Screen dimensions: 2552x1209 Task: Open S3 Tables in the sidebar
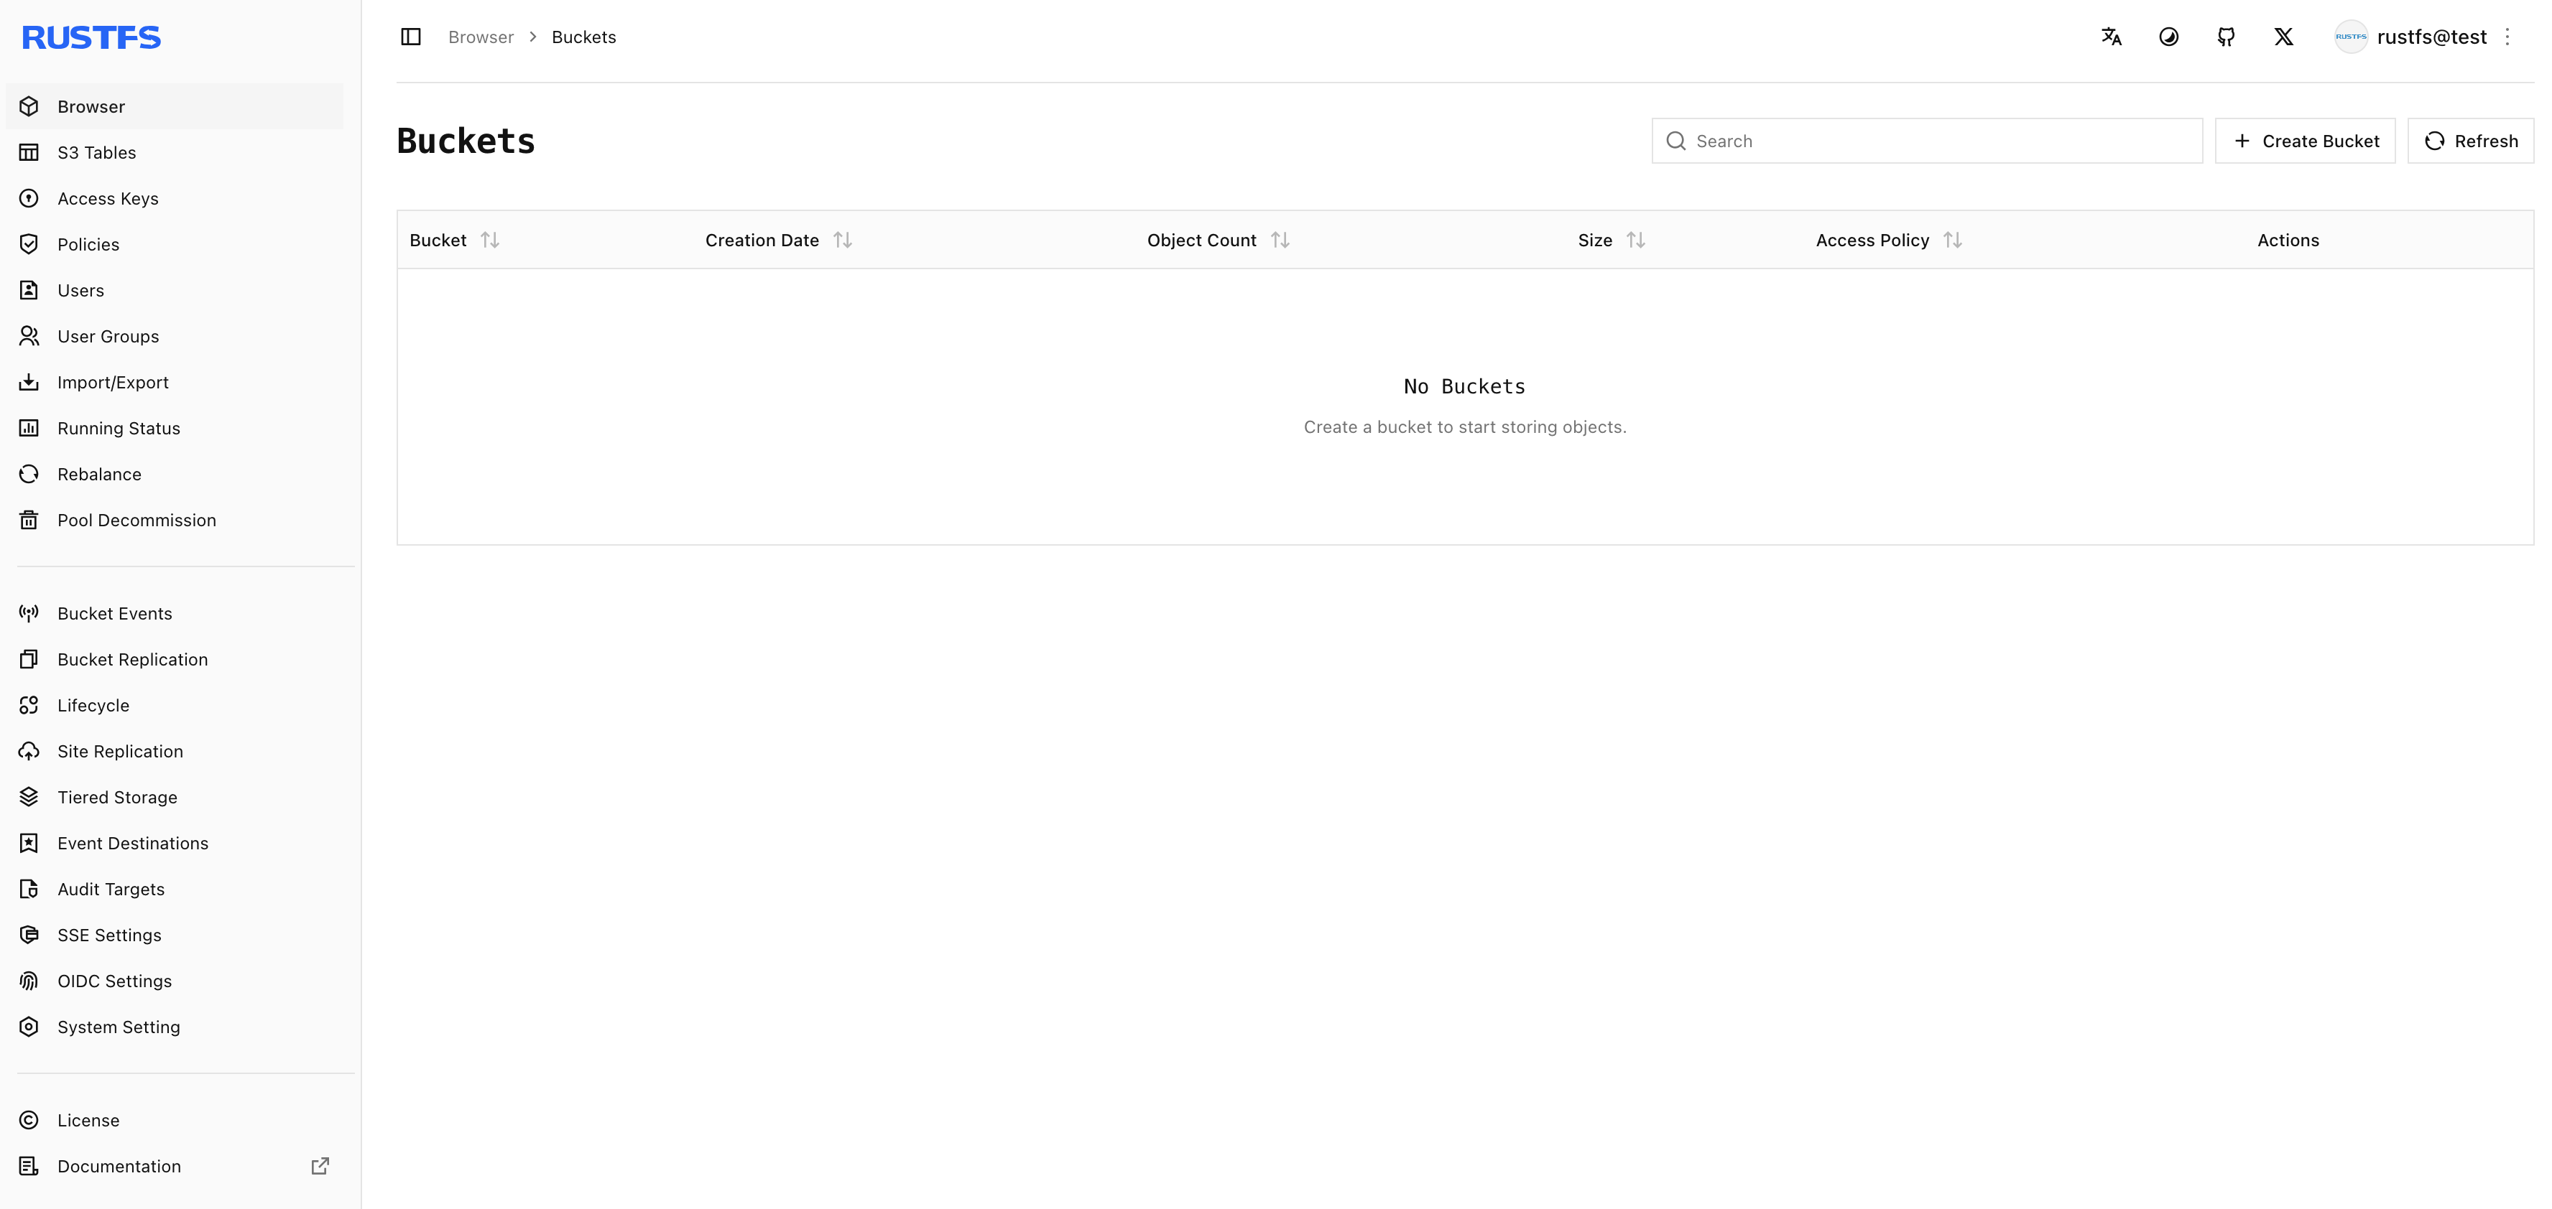pyautogui.click(x=175, y=151)
